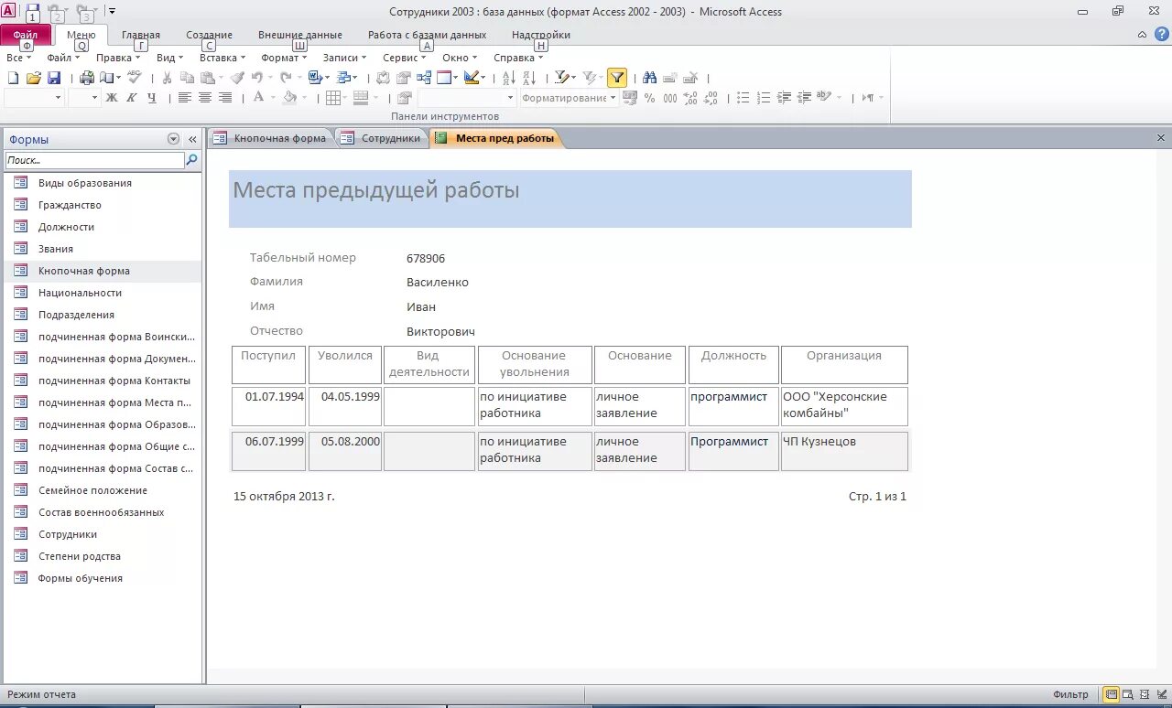The width and height of the screenshot is (1172, 708).
Task: Click the Print icon in toolbar
Action: pyautogui.click(x=87, y=79)
